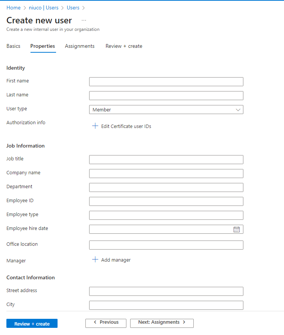Open the calendar picker for Employee hire date
Screen dimensions: 284x335
pyautogui.click(x=236, y=229)
